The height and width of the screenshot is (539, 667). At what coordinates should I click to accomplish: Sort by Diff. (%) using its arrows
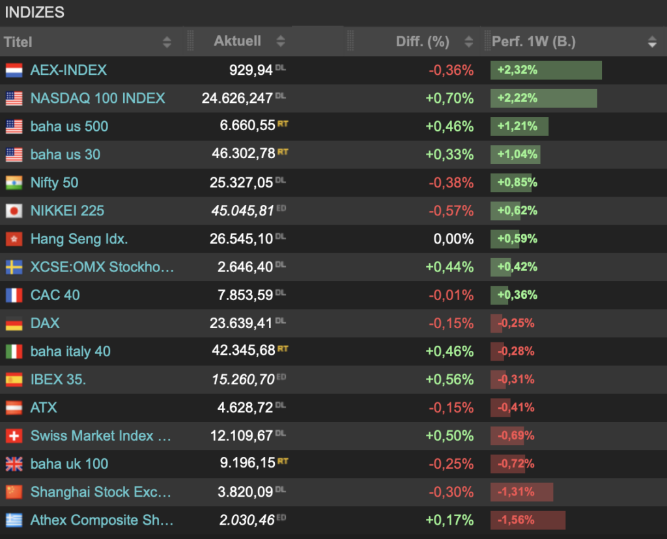(468, 42)
